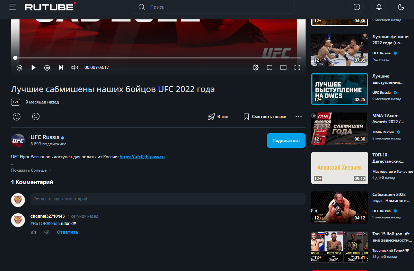The image size is (414, 271).
Task: Open the MMA-TV.com channel link
Action: pos(383,132)
